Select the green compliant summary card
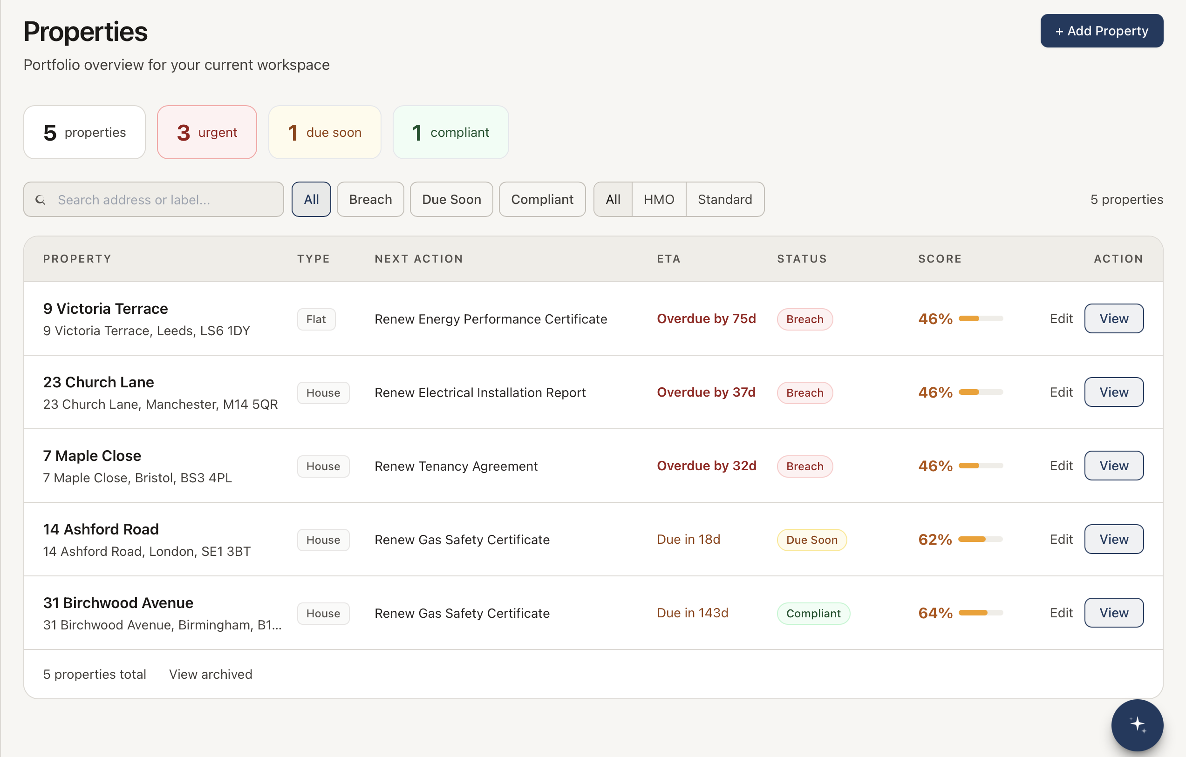 pos(450,132)
